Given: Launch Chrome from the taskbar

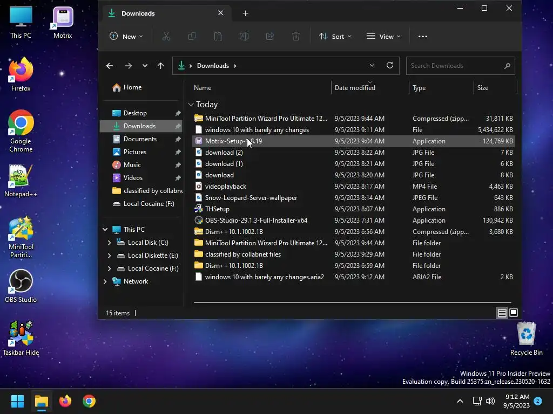Looking at the screenshot, I should pyautogui.click(x=89, y=401).
